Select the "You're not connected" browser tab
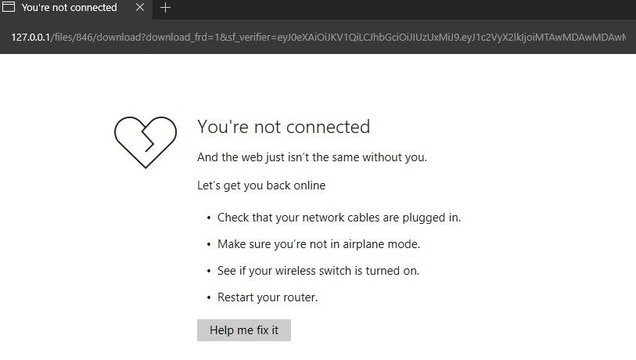Viewport: 636px width, 360px height. (69, 8)
